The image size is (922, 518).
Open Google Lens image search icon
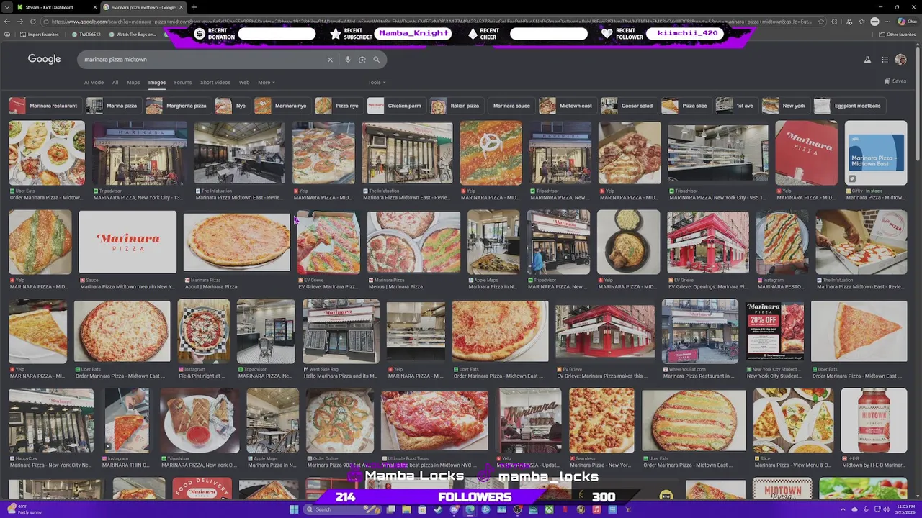362,60
